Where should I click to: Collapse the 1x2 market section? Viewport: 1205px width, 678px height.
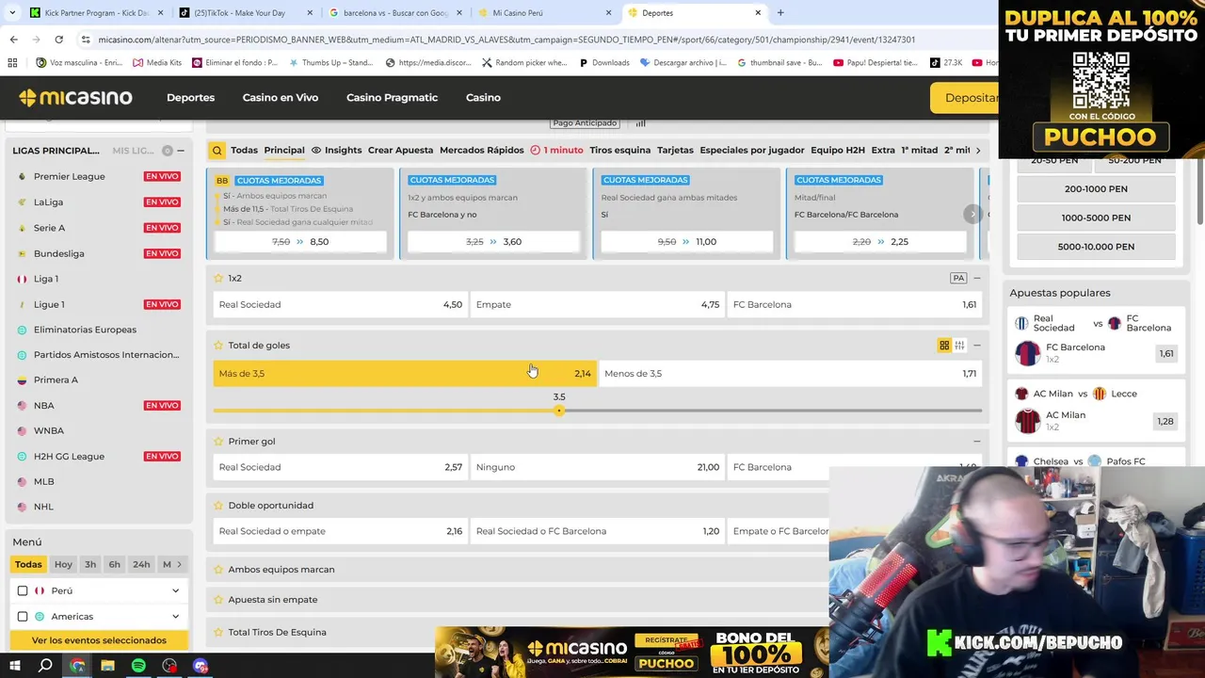click(976, 278)
